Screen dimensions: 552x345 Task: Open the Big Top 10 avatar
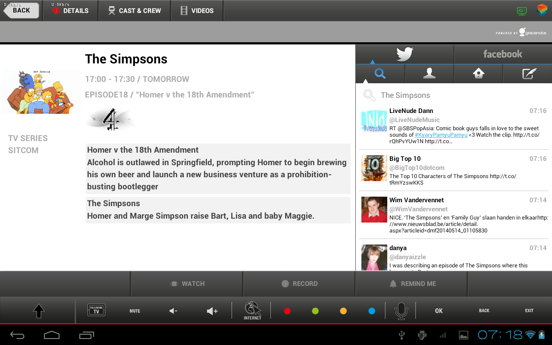(374, 168)
